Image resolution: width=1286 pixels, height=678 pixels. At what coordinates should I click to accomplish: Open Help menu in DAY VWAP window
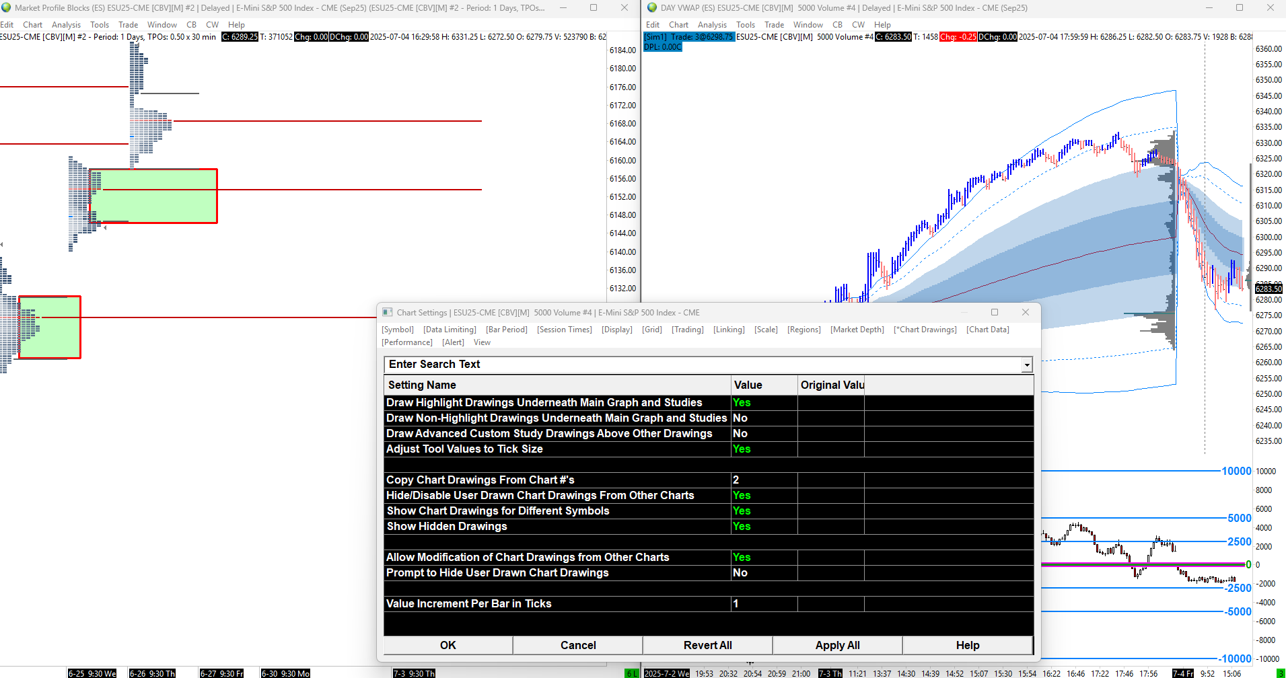click(882, 25)
